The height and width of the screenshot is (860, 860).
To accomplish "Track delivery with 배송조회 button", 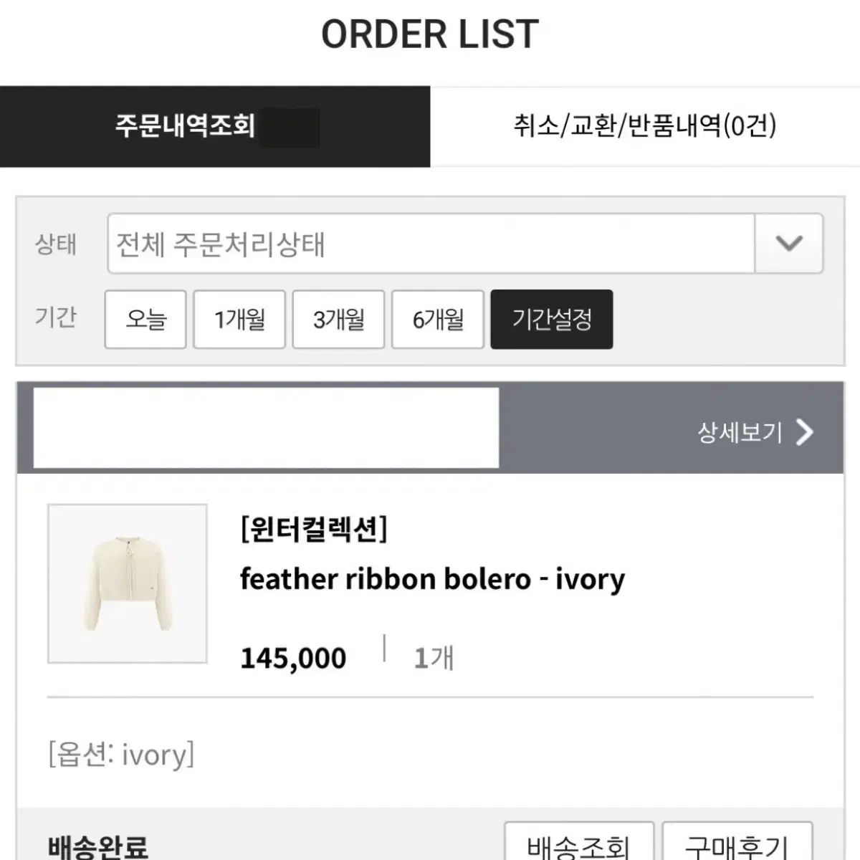I will tap(579, 844).
